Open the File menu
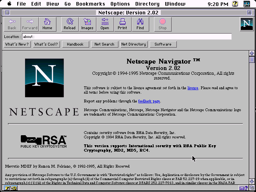Image resolution: width=256 pixels, height=192 pixels. [21, 4]
